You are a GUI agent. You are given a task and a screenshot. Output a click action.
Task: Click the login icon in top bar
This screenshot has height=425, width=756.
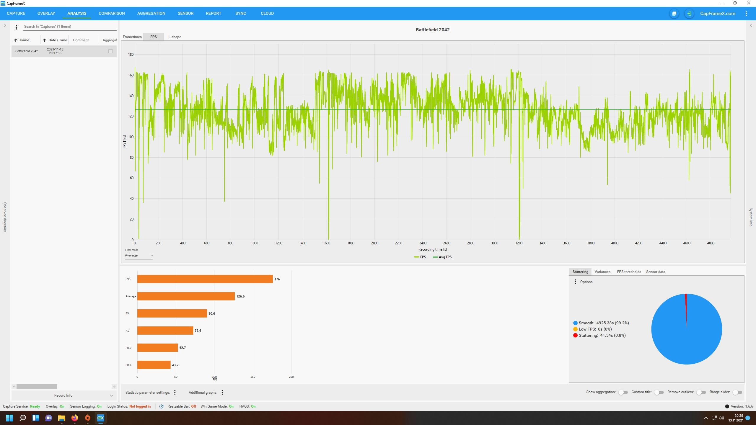coord(689,14)
